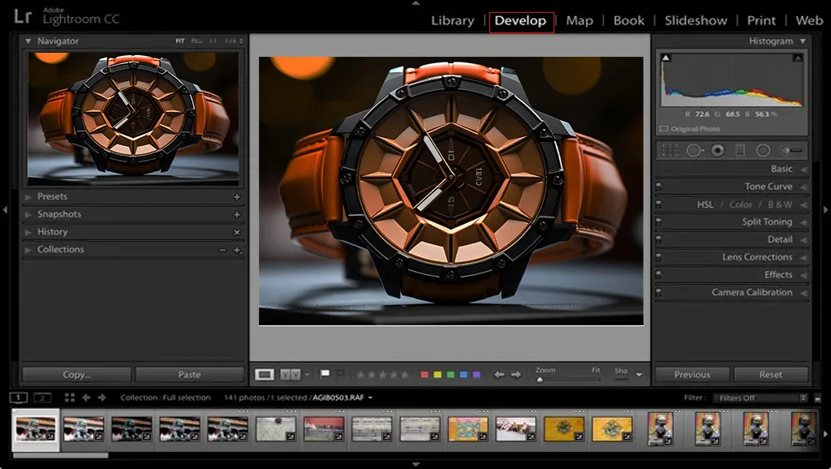
Task: Open second window display button 2
Action: 42,398
